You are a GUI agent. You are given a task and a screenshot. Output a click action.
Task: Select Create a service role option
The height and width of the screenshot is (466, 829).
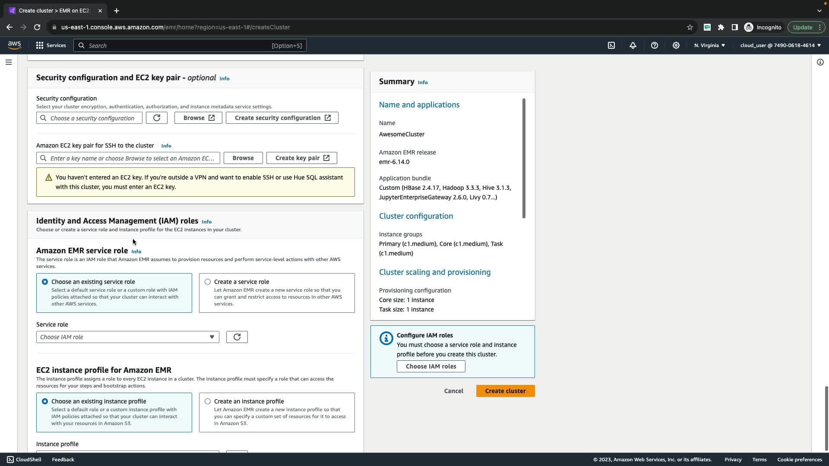coord(208,282)
